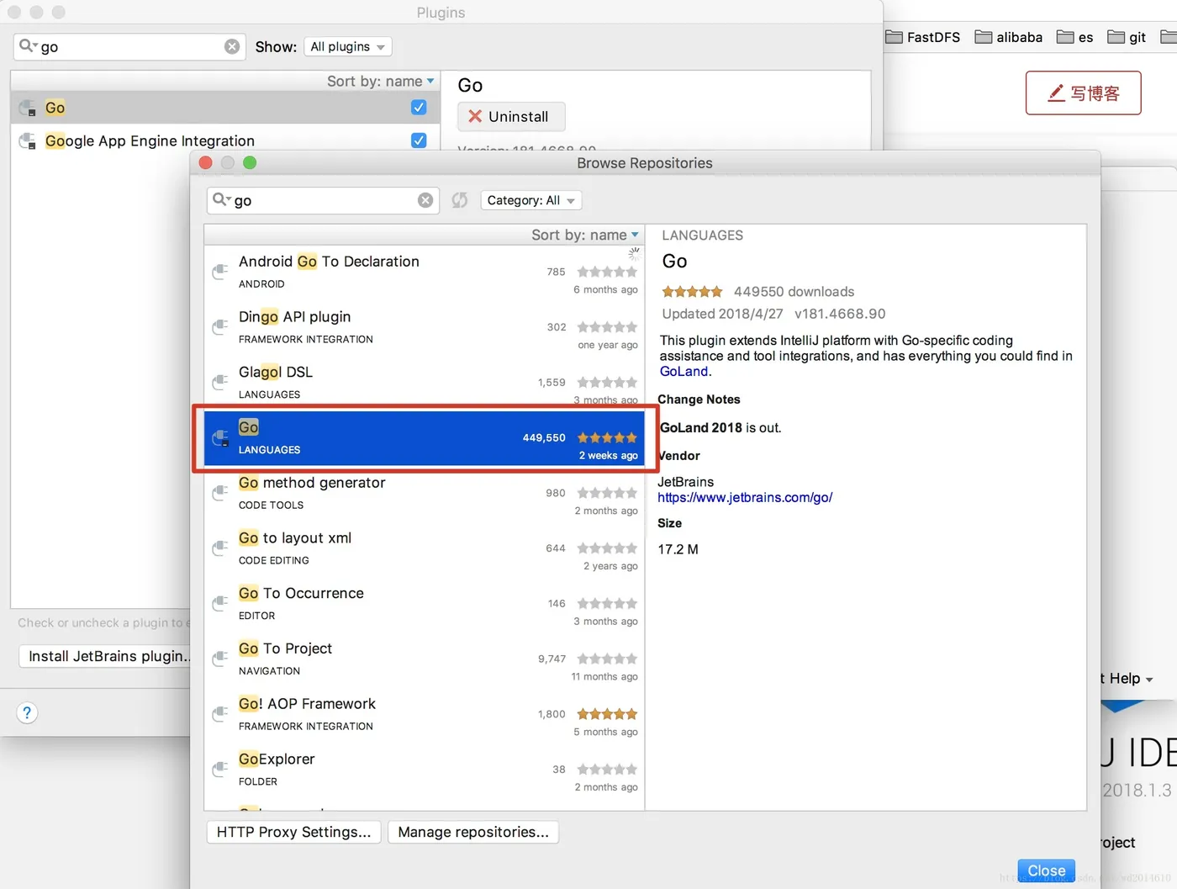Image resolution: width=1177 pixels, height=889 pixels.
Task: Open the git bookmark folder
Action: 1127,37
